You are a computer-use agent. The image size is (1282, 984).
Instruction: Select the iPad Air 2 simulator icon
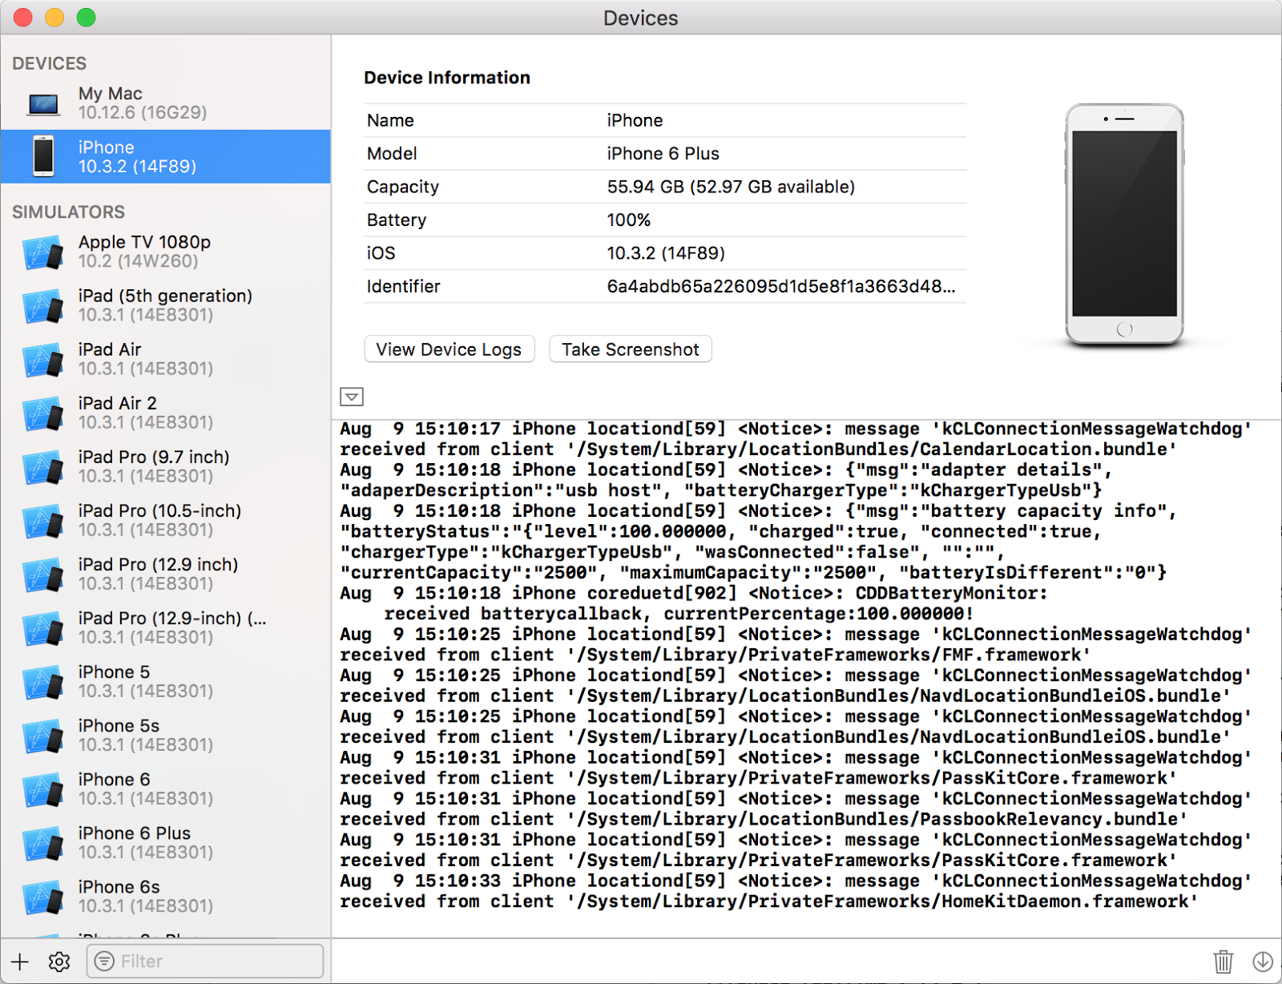pos(43,413)
